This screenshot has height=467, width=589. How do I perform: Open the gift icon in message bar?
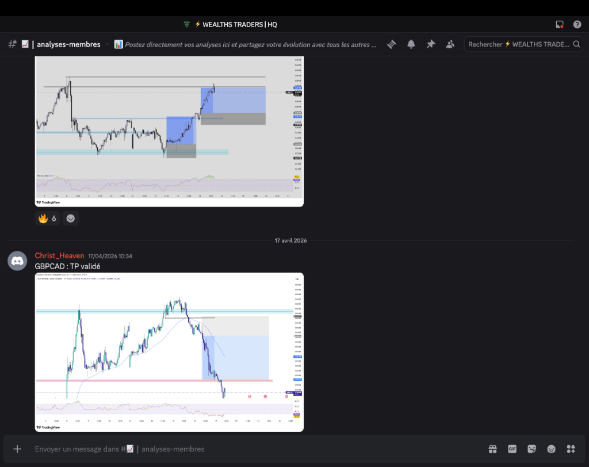[492, 449]
